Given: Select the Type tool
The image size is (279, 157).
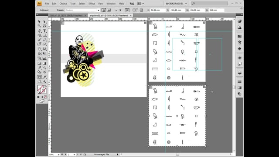Looking at the screenshot, I should point(44,31).
